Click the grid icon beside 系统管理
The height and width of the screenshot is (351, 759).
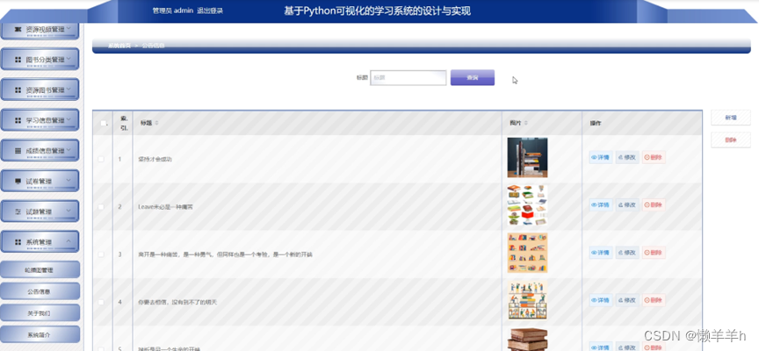tap(18, 241)
